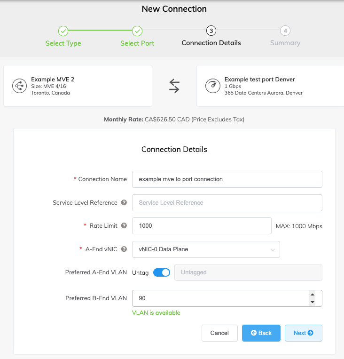Jump to the Summary step 4

(285, 31)
